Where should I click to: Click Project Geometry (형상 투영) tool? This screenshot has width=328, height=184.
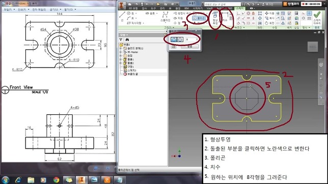click(x=215, y=18)
